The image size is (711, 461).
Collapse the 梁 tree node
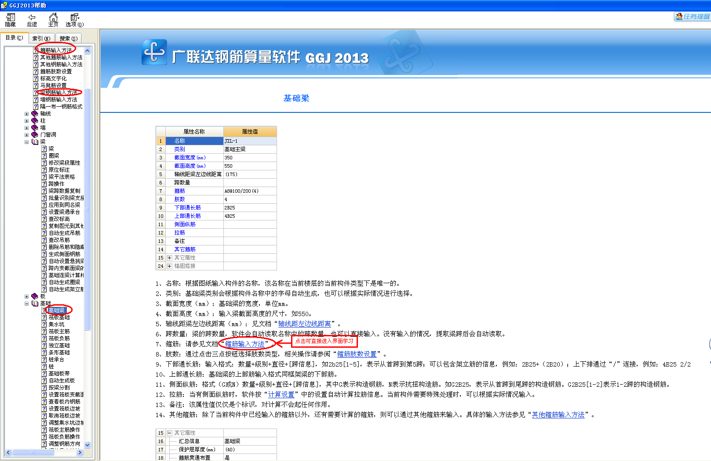click(27, 142)
